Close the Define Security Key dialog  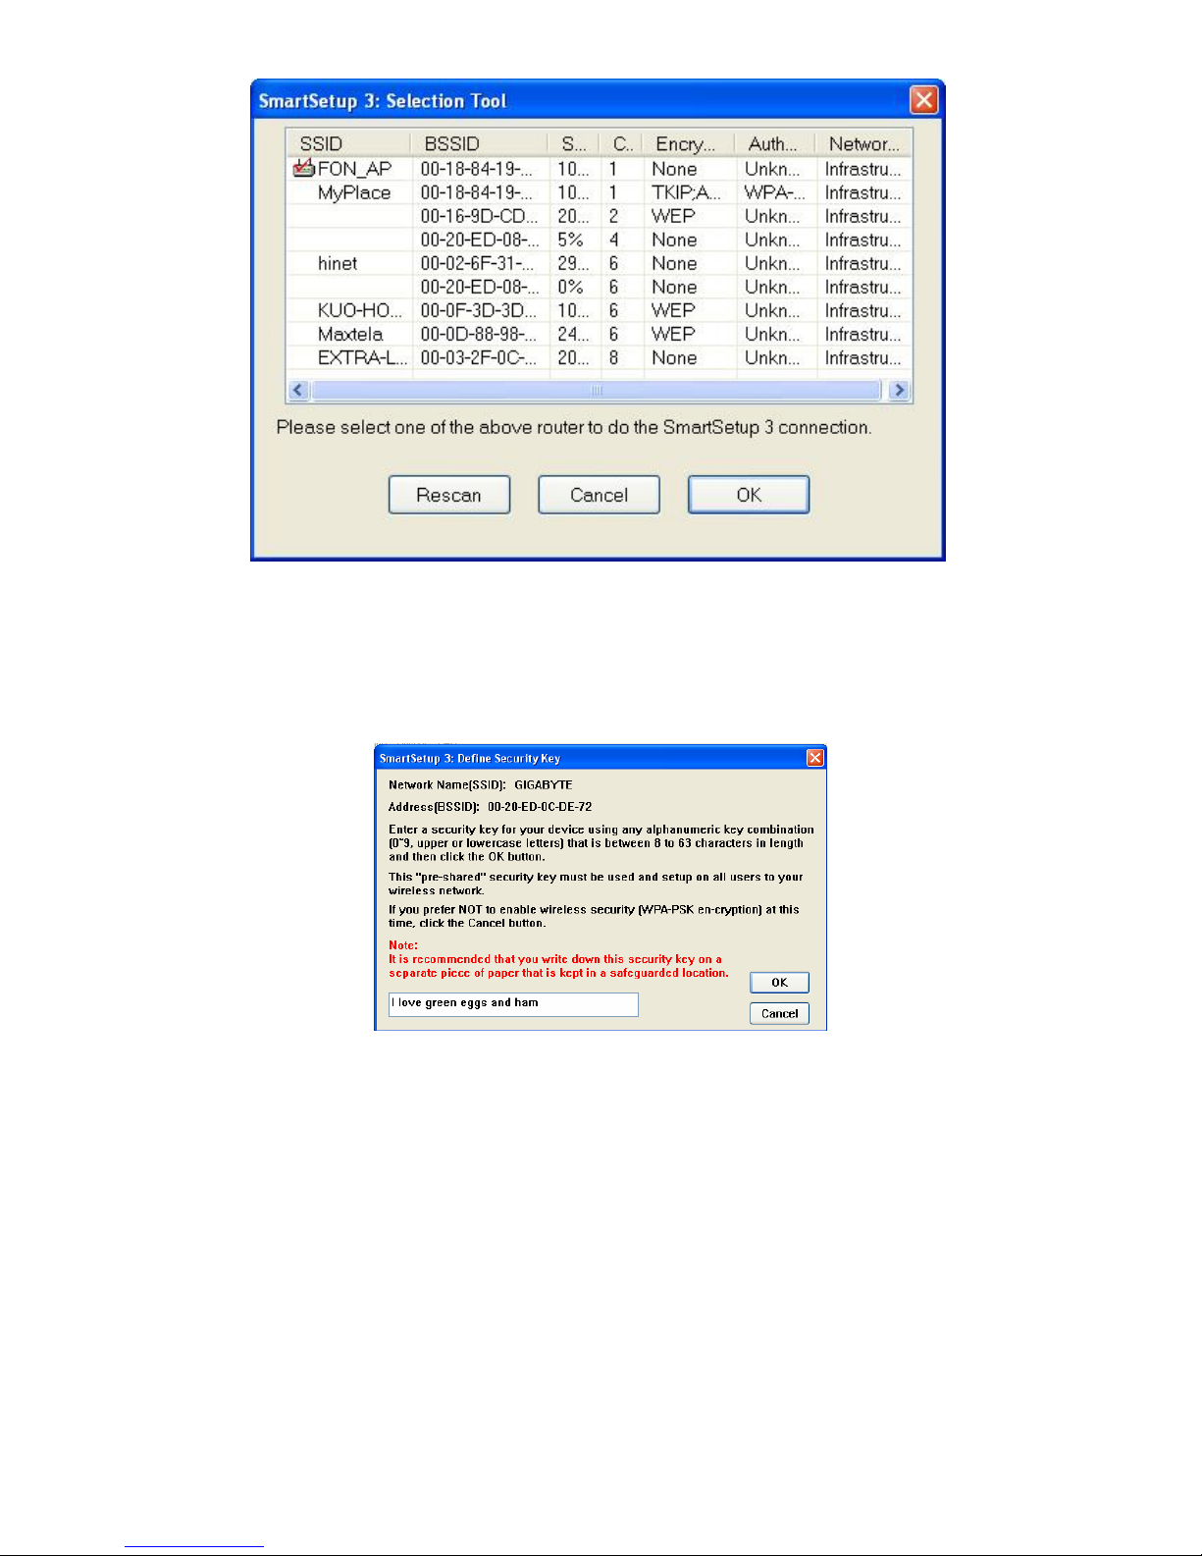(814, 758)
